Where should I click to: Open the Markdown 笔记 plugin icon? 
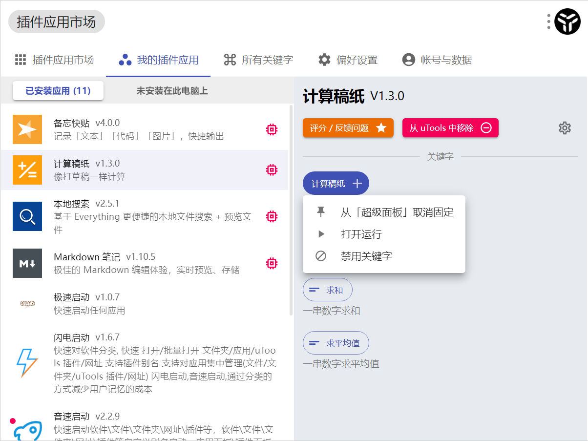coord(27,263)
